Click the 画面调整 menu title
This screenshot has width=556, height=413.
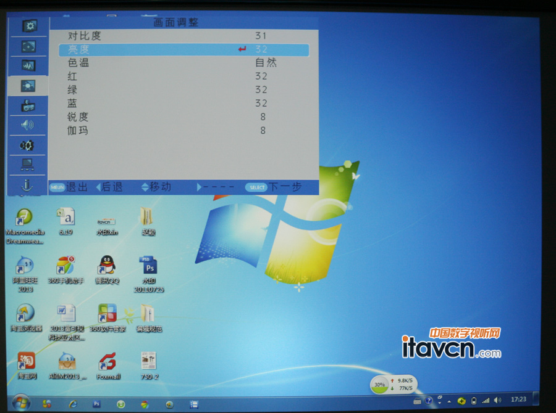tap(176, 23)
